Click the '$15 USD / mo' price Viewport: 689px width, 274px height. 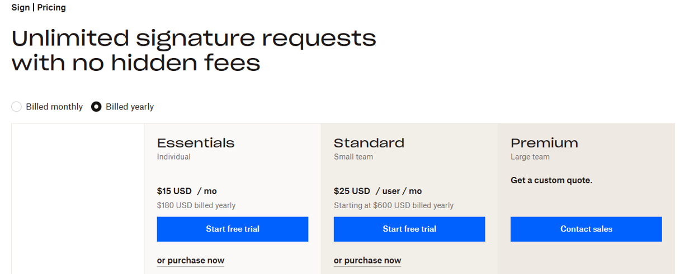[x=187, y=191]
